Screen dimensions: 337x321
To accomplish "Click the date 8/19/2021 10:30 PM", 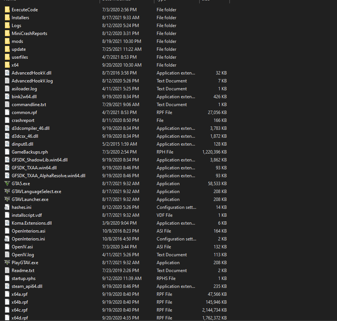I will pos(122,41).
